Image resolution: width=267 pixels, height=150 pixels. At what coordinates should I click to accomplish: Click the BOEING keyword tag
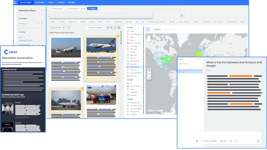(x=91, y=22)
